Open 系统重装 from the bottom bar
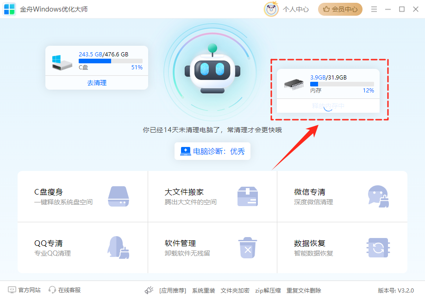Image resolution: width=425 pixels, height=299 pixels. pyautogui.click(x=204, y=290)
